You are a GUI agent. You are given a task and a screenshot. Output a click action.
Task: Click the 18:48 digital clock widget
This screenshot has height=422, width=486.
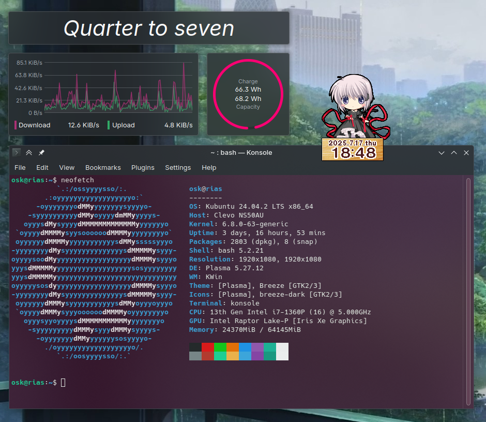click(x=353, y=150)
